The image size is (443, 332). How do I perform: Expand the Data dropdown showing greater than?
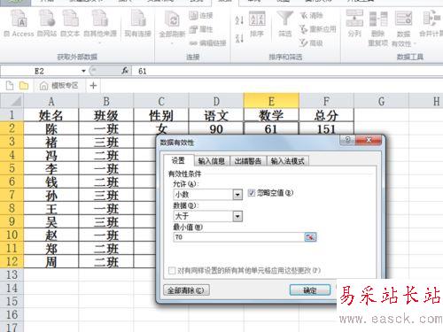pyautogui.click(x=237, y=216)
